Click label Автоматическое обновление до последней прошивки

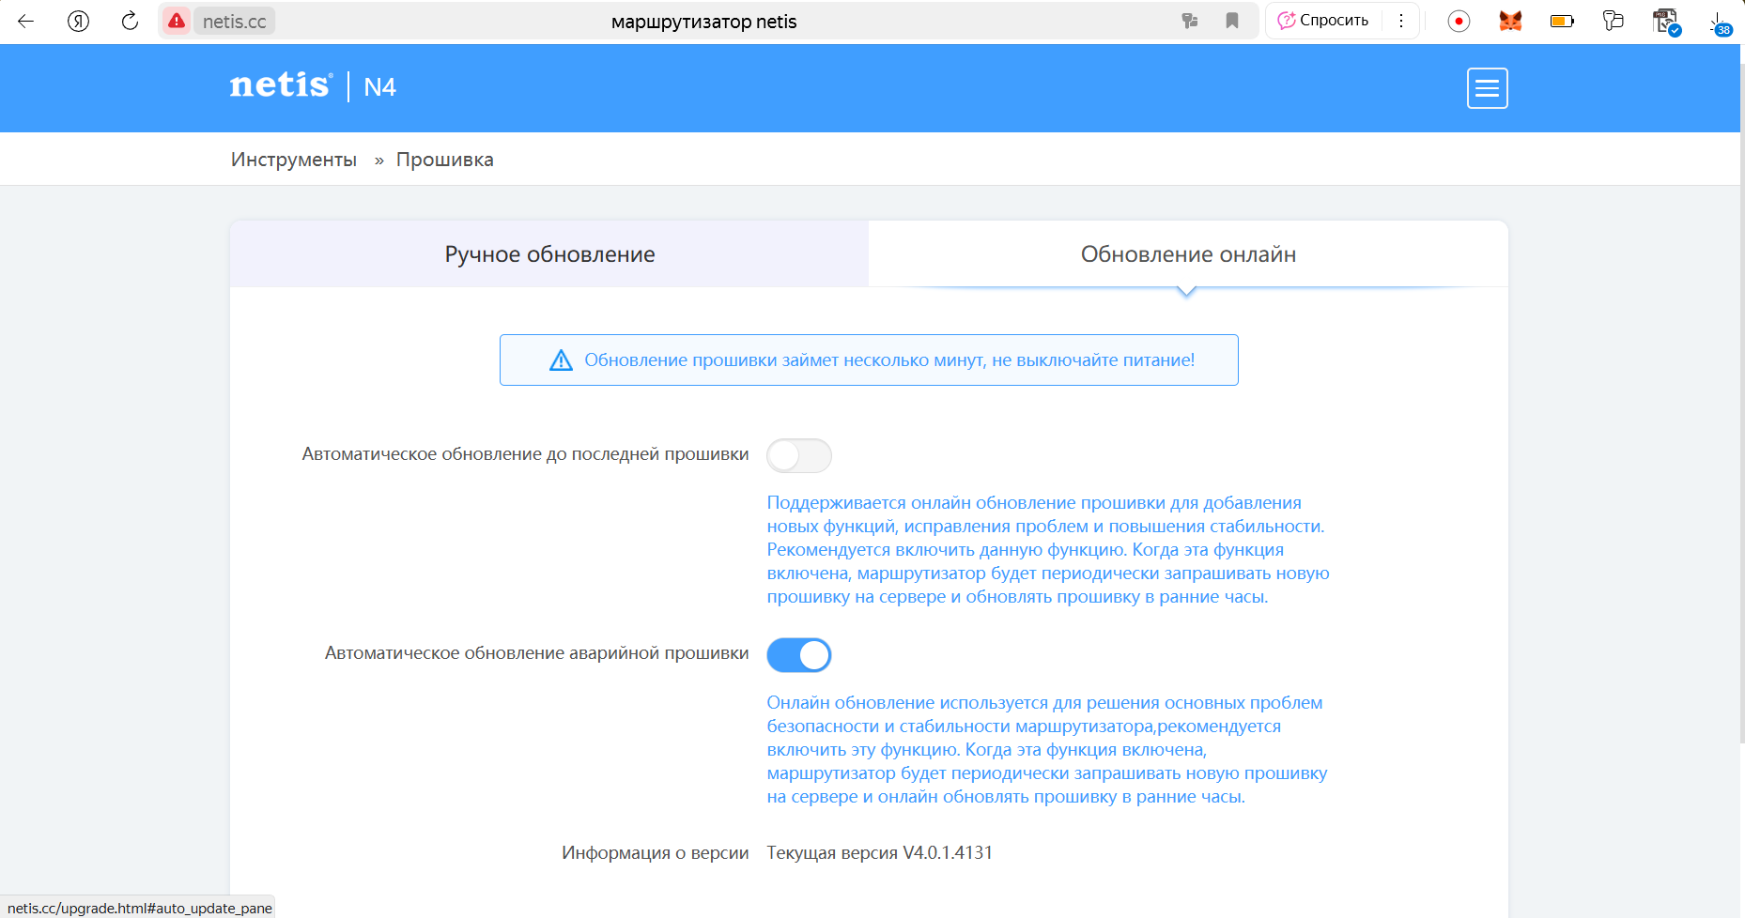point(525,454)
